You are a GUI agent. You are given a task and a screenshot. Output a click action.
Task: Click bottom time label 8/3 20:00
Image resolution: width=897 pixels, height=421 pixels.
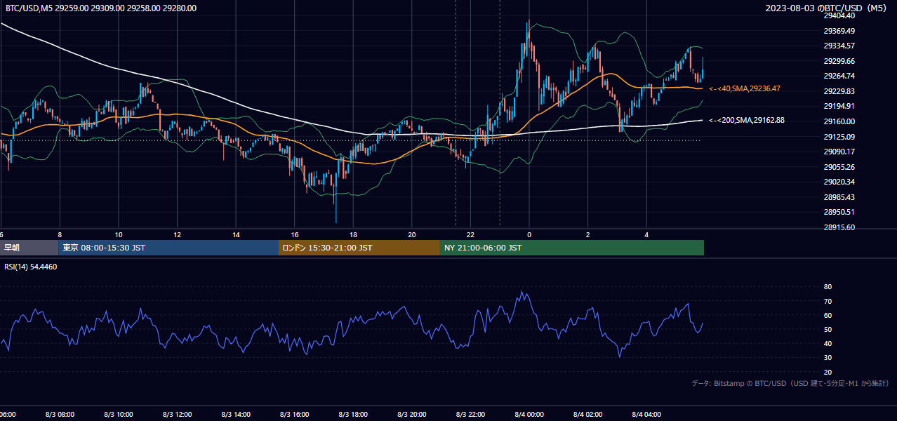412,415
